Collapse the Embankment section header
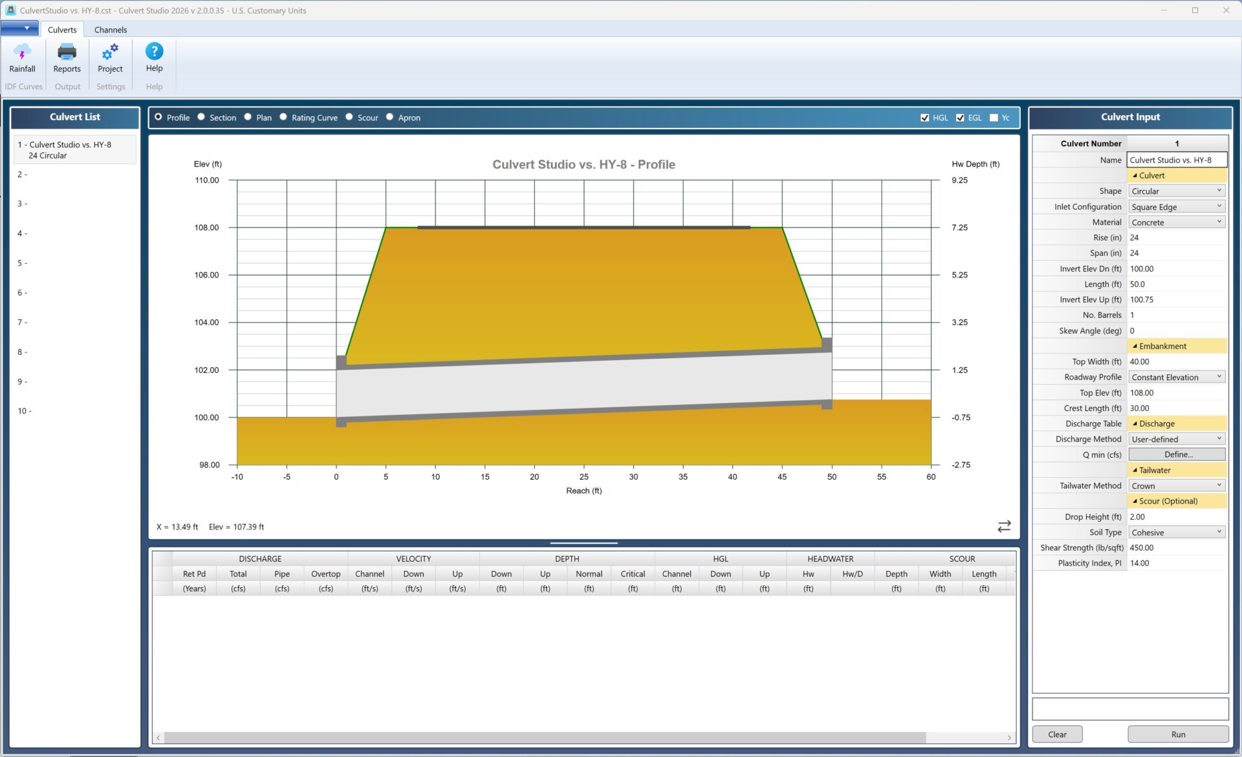Image resolution: width=1242 pixels, height=757 pixels. pos(1177,346)
